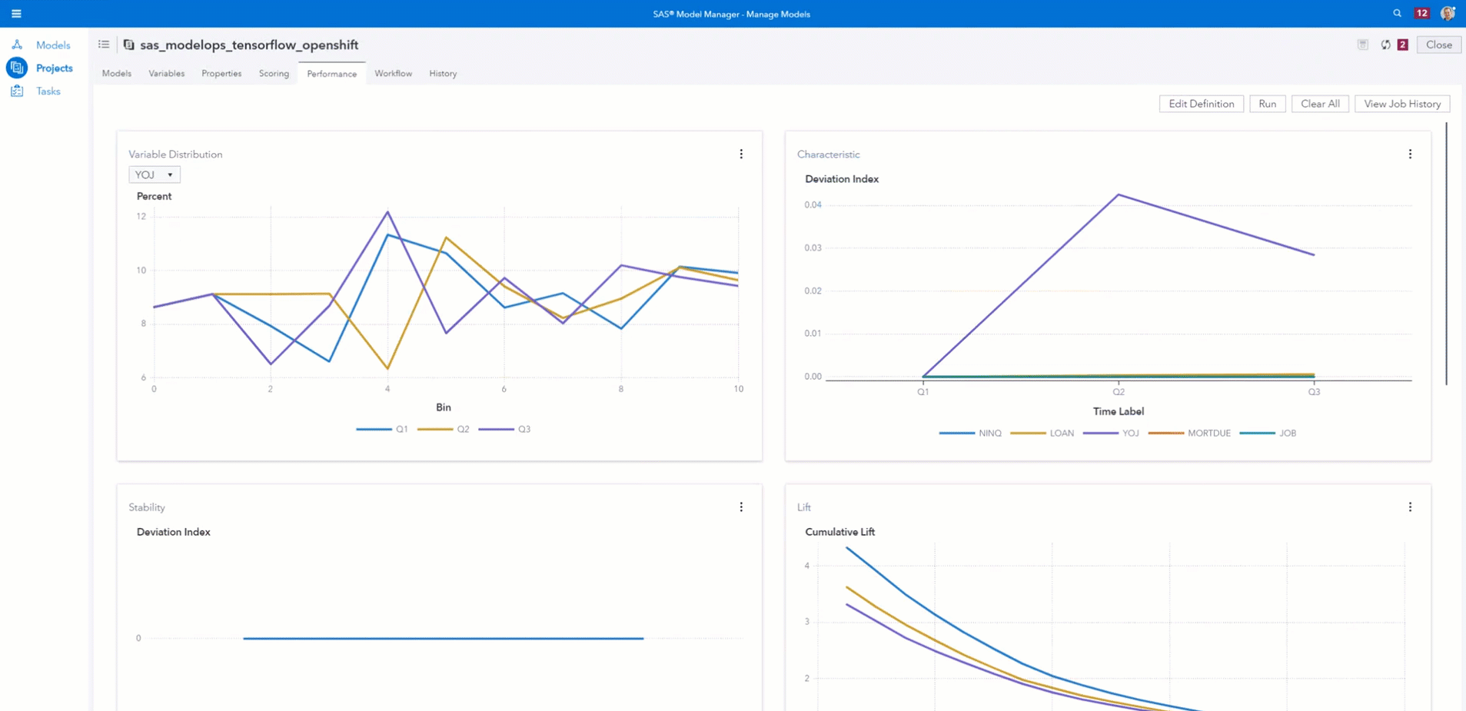This screenshot has width=1466, height=711.
Task: Toggle the project list panel icon
Action: point(104,45)
